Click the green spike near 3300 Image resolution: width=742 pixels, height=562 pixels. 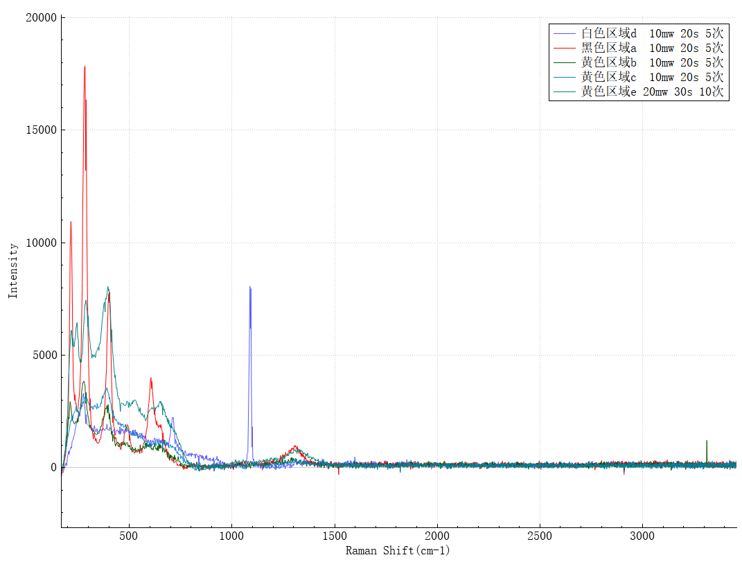coord(706,441)
